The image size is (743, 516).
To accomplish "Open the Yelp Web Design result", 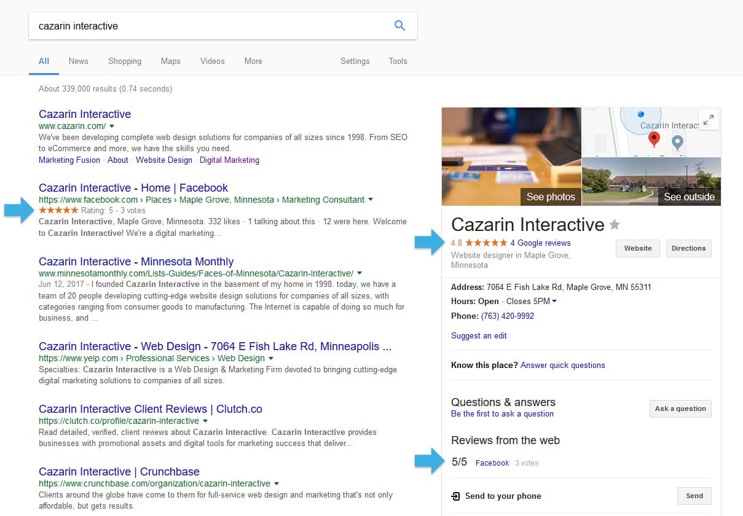I will point(215,346).
